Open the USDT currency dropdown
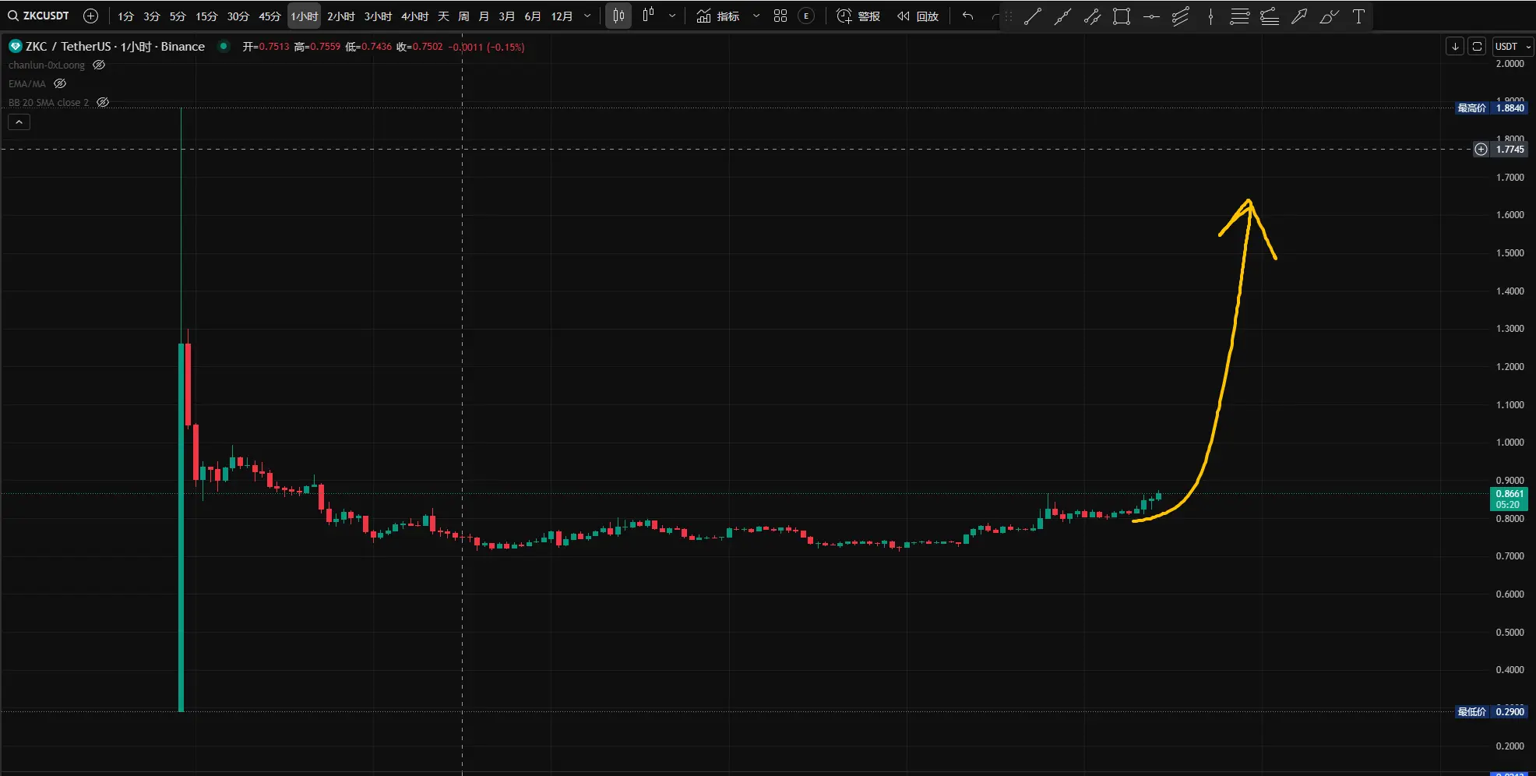 [x=1512, y=47]
